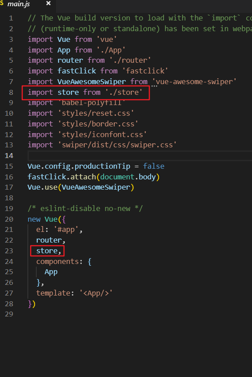Screen dimensions: 252x377
Task: Click line number 23 in the gutter
Action: pyautogui.click(x=9, y=251)
